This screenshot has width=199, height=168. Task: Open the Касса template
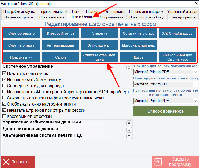(x=139, y=57)
